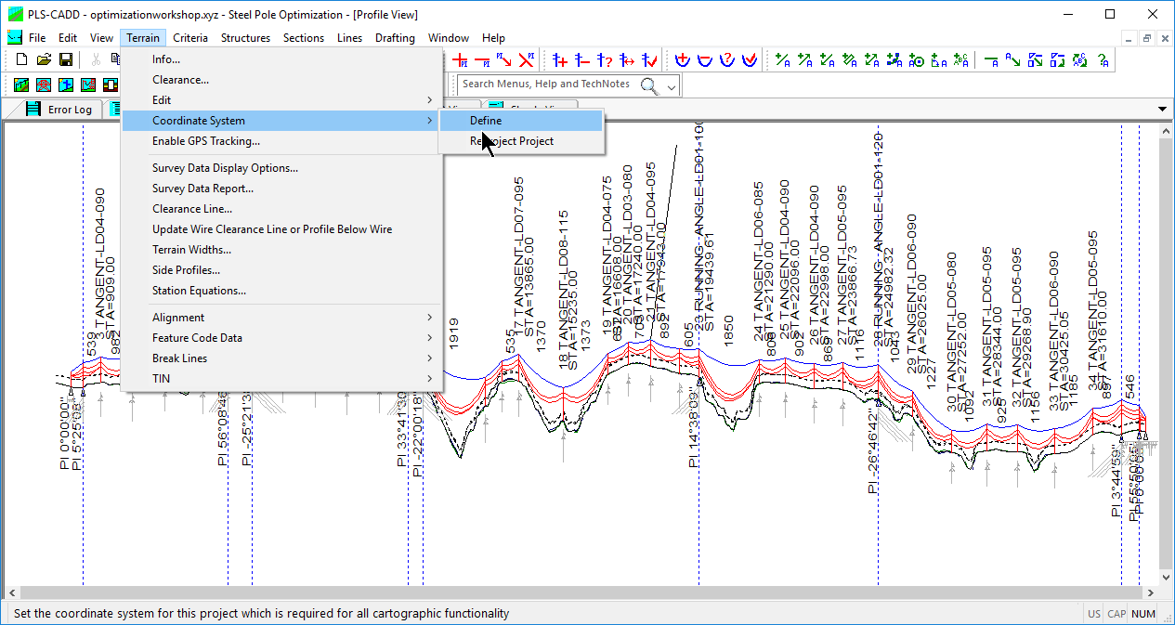Click the Add PI toolbar icon
This screenshot has width=1175, height=625.
pos(461,60)
